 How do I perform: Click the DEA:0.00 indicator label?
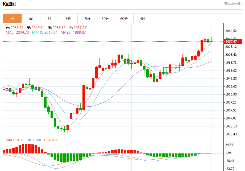click(51, 140)
